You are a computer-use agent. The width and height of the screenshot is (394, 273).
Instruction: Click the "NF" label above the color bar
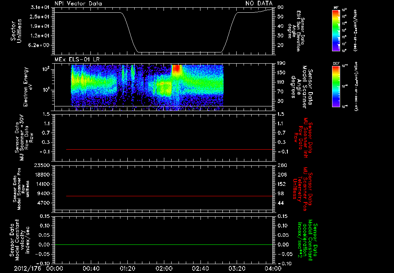coord(336,8)
